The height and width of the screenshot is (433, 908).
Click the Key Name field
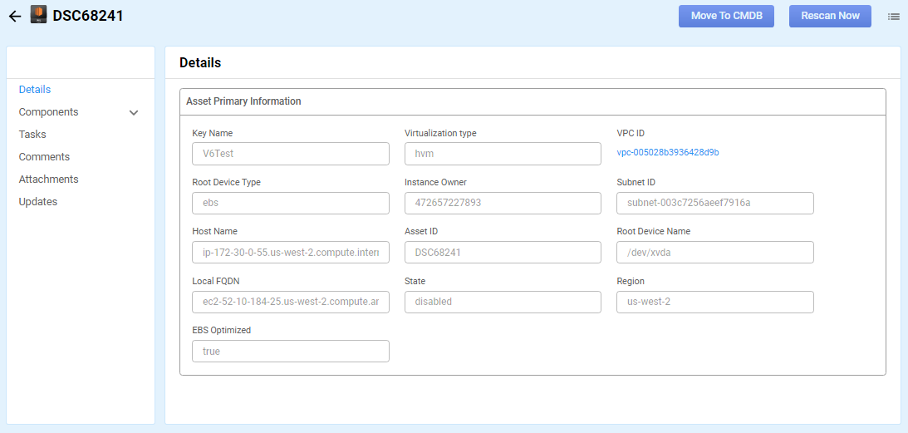tap(290, 154)
